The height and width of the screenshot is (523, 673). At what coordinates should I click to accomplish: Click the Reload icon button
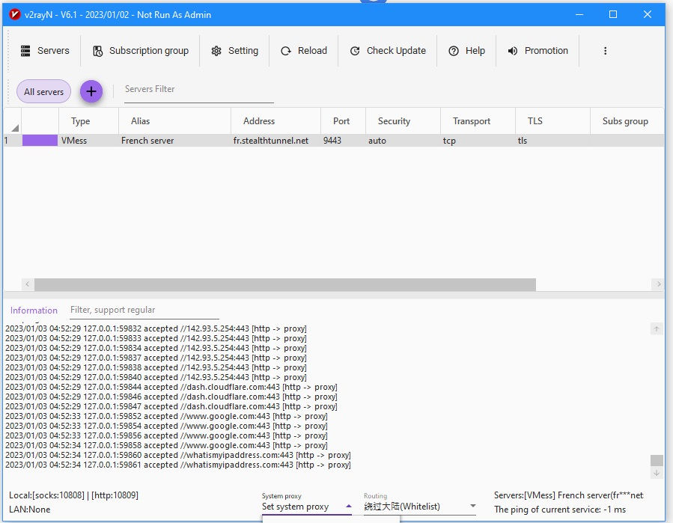pyautogui.click(x=286, y=51)
